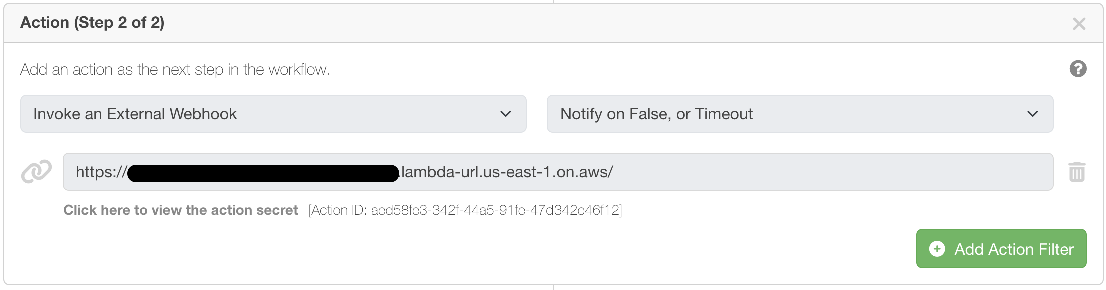Click the https:// prefix in the URL field
Viewport: 1106px width, 290px height.
pos(101,172)
